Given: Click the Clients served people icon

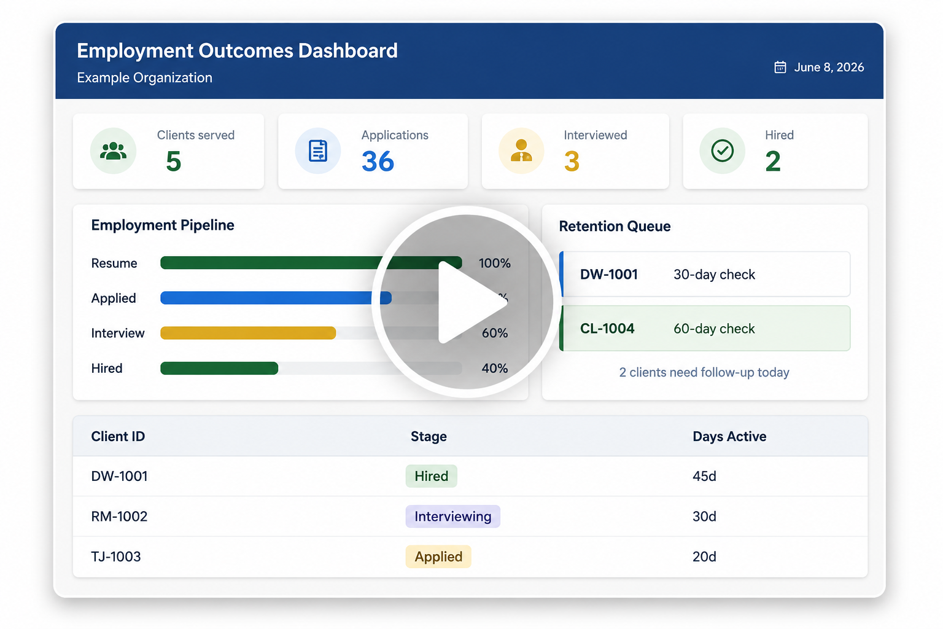Looking at the screenshot, I should pyautogui.click(x=113, y=151).
